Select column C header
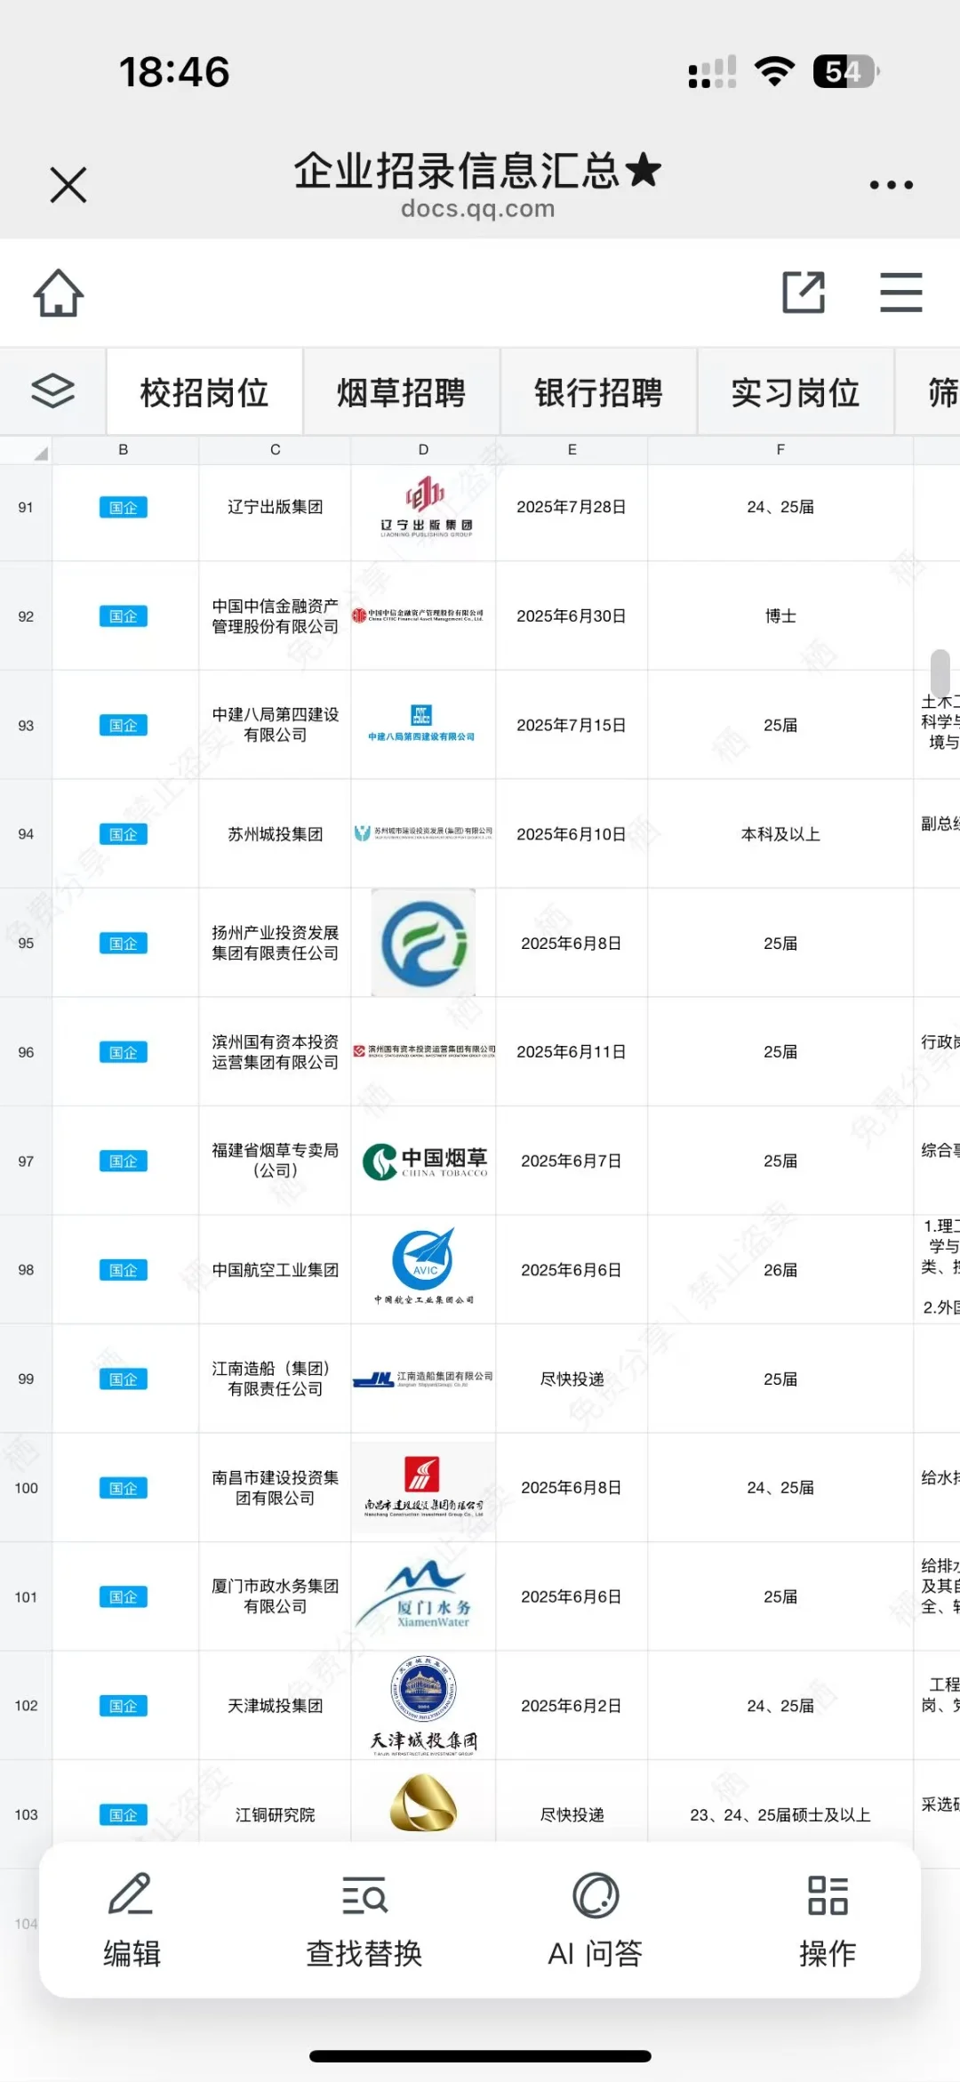960x2082 pixels. 276,450
